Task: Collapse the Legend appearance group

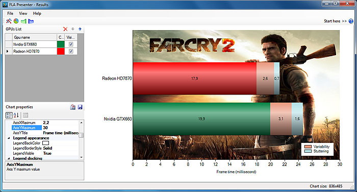Action: pos(9,138)
